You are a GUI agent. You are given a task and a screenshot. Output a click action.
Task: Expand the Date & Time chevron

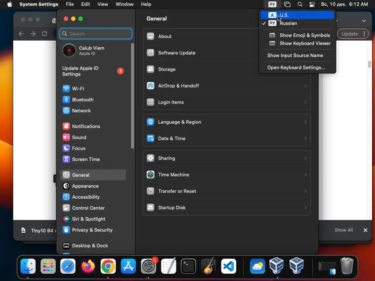[x=305, y=139]
